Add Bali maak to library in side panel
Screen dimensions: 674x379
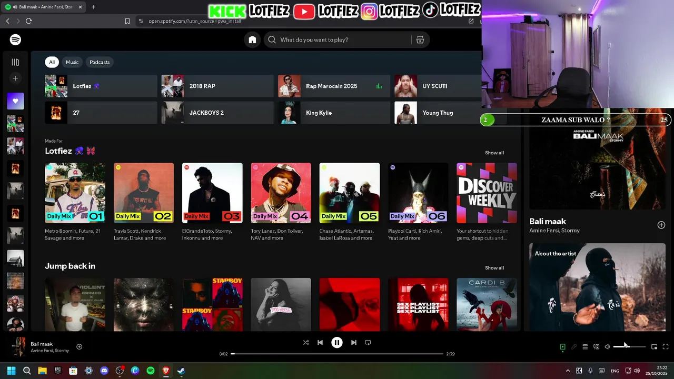point(661,225)
